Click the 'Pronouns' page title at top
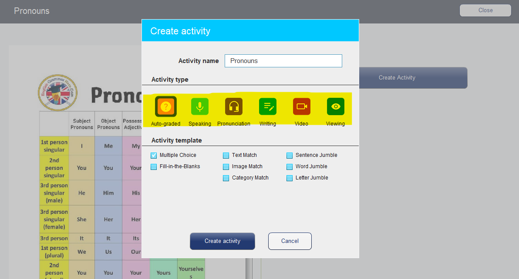The width and height of the screenshot is (519, 279). tap(31, 11)
